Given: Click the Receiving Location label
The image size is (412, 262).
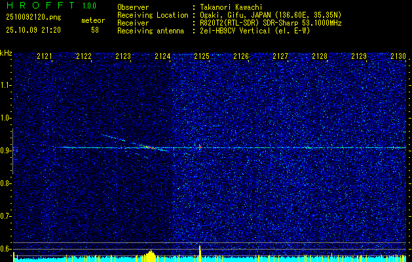Looking at the screenshot, I should [153, 15].
